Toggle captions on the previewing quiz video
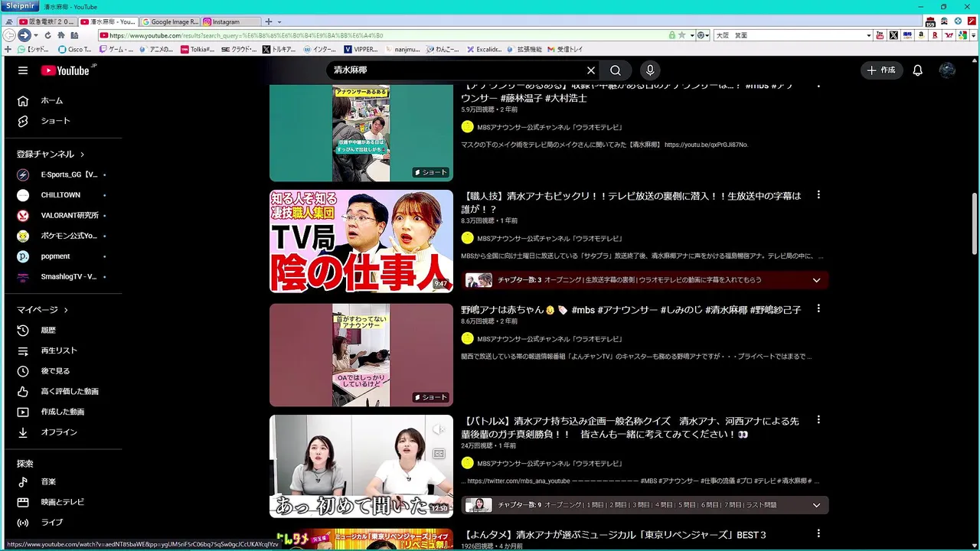The width and height of the screenshot is (980, 551). 439,454
